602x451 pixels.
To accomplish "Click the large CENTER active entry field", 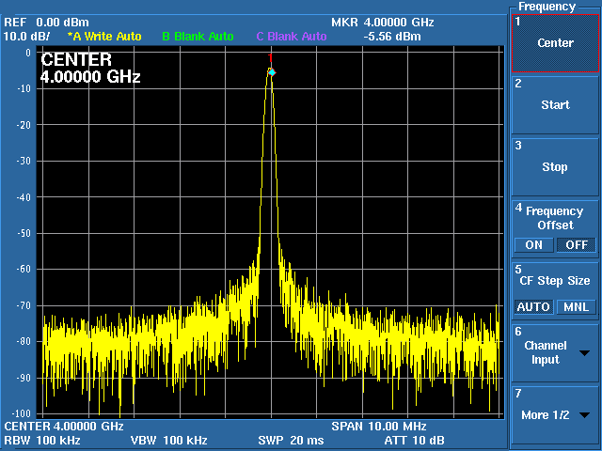I will click(90, 69).
